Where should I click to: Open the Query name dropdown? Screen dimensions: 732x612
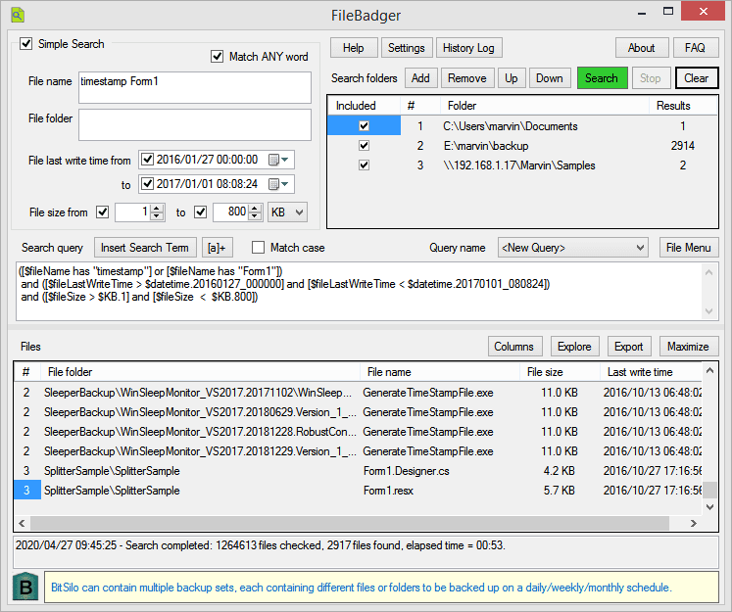click(573, 248)
